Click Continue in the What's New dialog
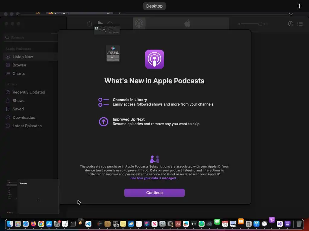309x231 pixels. (154, 193)
